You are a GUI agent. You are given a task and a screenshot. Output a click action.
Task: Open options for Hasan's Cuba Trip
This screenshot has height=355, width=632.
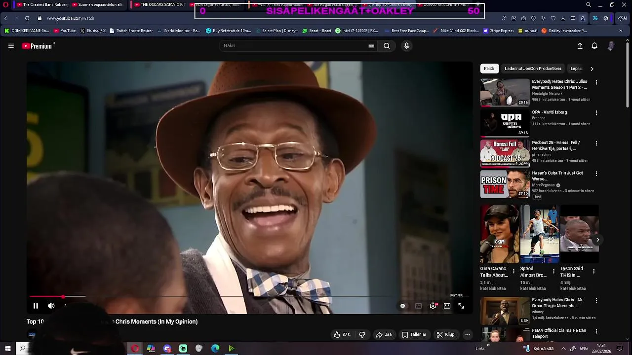coord(596,174)
